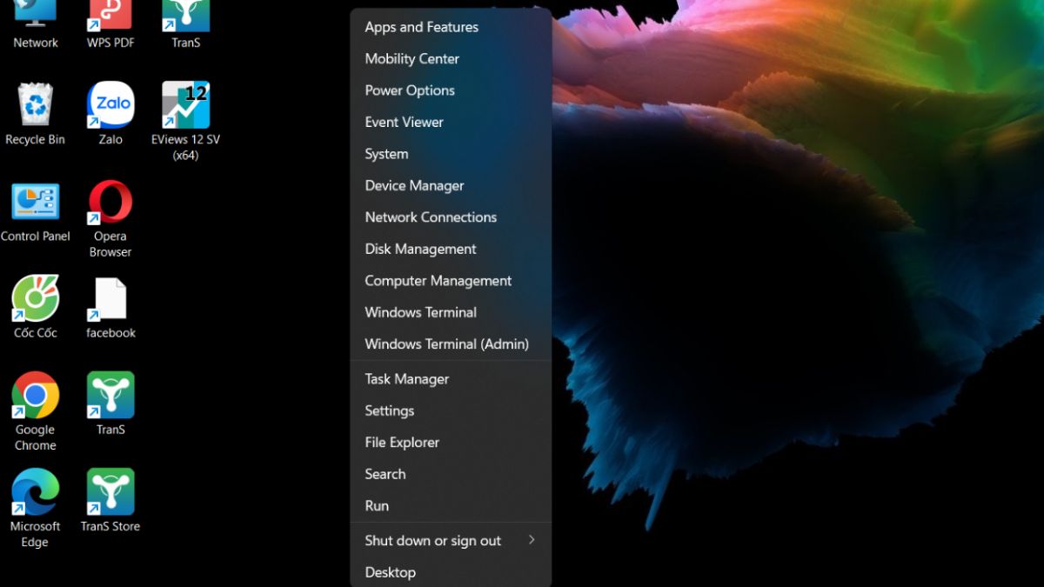
Task: Select the facebook file shortcut icon
Action: pyautogui.click(x=110, y=299)
